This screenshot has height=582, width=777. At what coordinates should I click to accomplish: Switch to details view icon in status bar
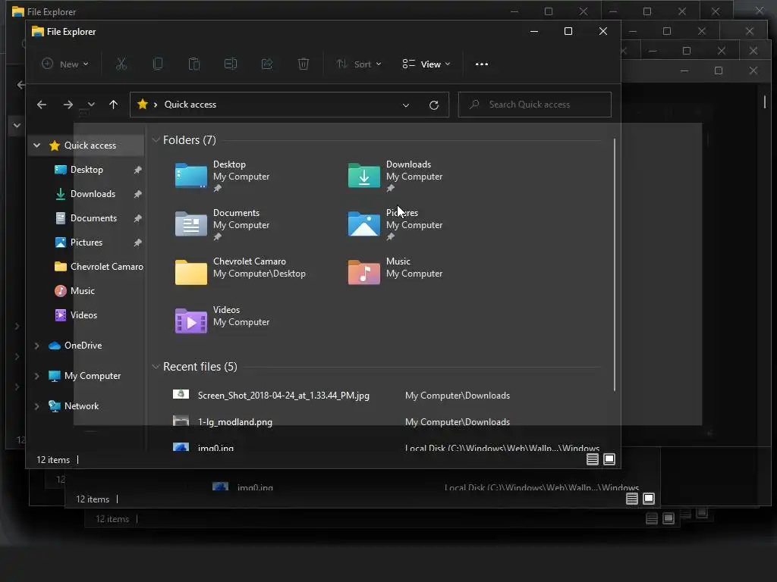[x=592, y=459]
